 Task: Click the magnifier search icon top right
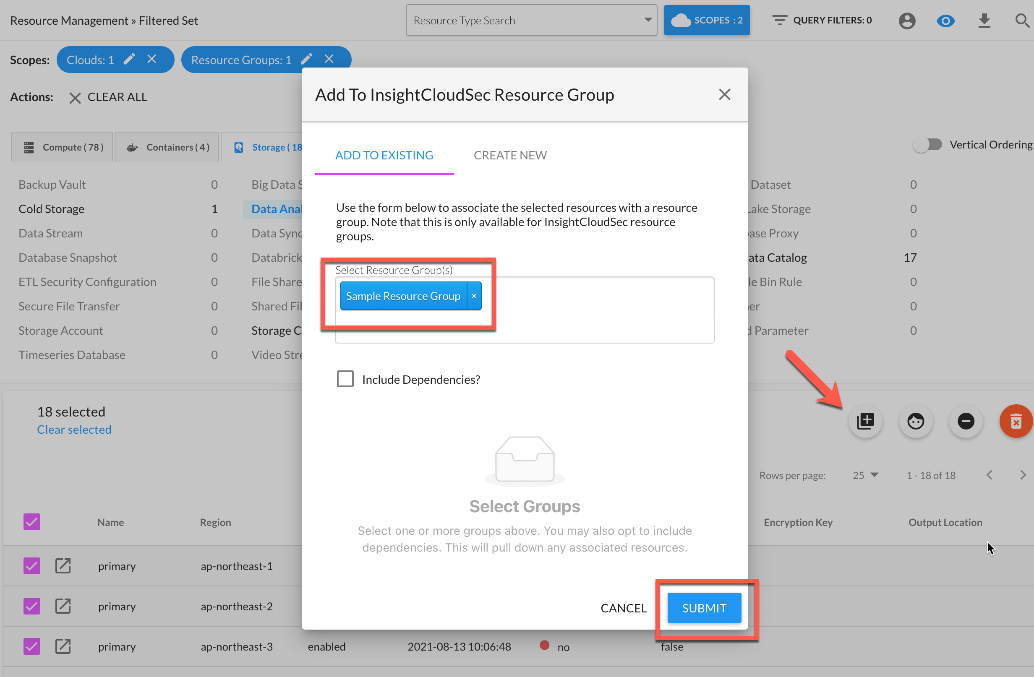(1022, 21)
